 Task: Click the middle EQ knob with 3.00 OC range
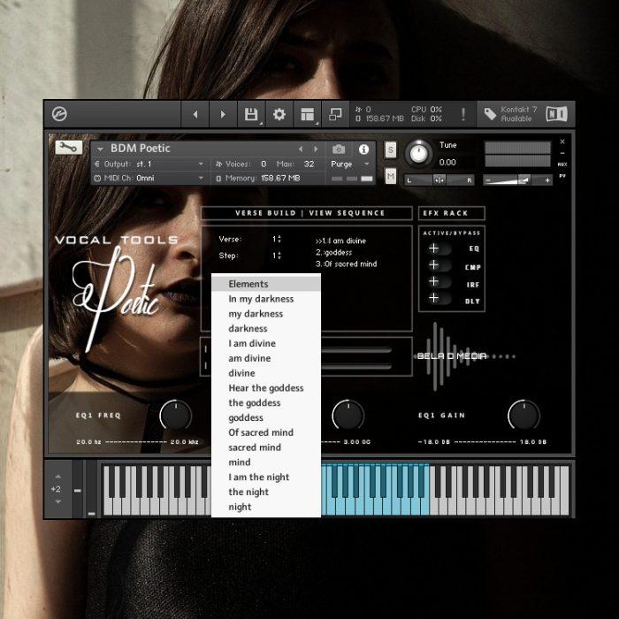pyautogui.click(x=348, y=416)
